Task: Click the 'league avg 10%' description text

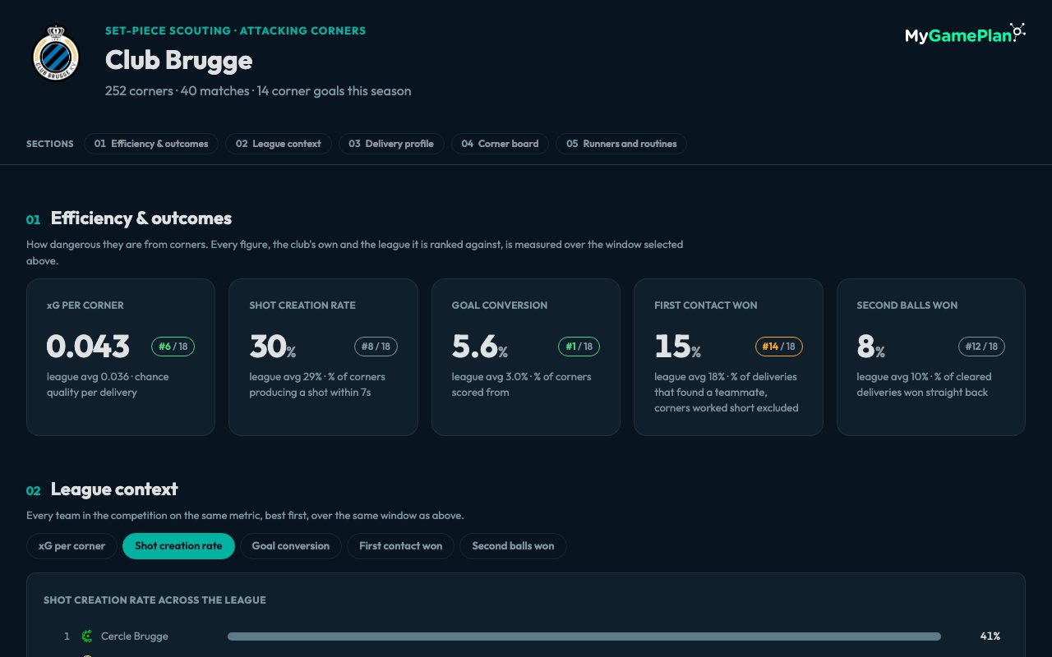Action: point(924,384)
